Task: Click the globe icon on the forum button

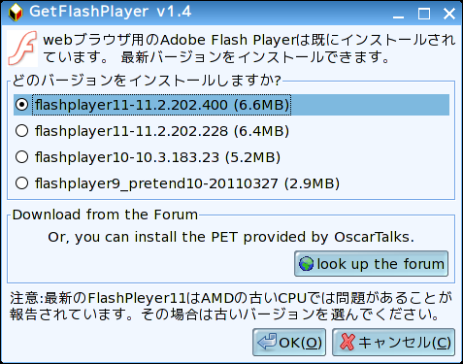Action: pyautogui.click(x=306, y=264)
